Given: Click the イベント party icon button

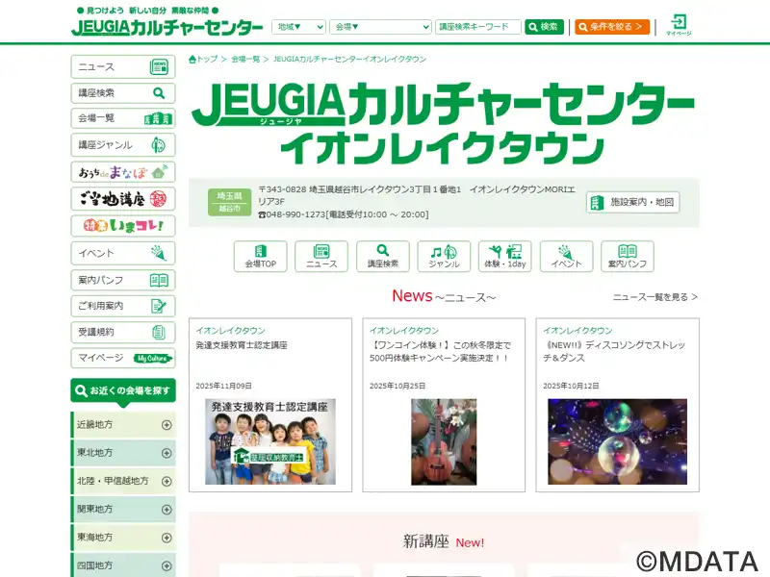Looking at the screenshot, I should tap(566, 256).
